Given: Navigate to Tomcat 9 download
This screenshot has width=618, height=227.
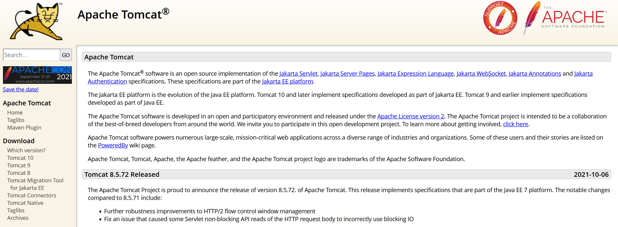Looking at the screenshot, I should tap(19, 165).
